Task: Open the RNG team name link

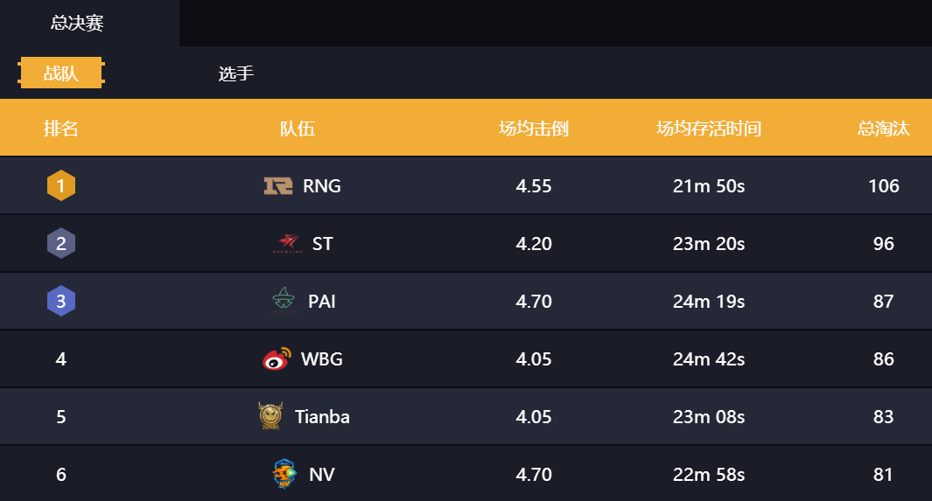Action: click(321, 185)
